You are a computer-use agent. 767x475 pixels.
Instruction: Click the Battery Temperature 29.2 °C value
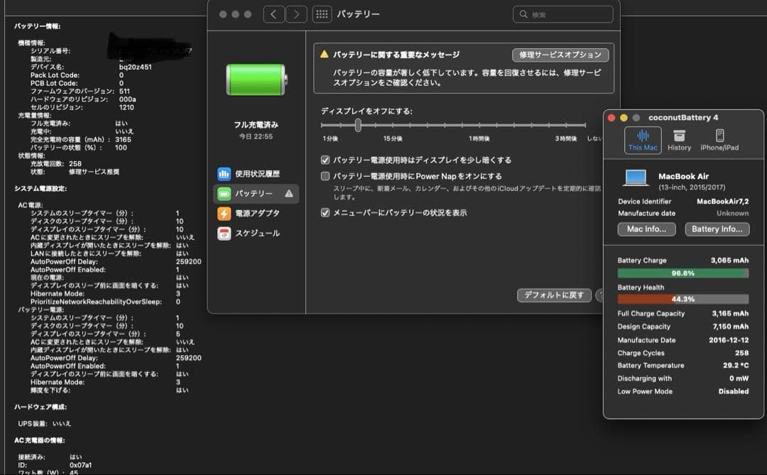(x=736, y=366)
